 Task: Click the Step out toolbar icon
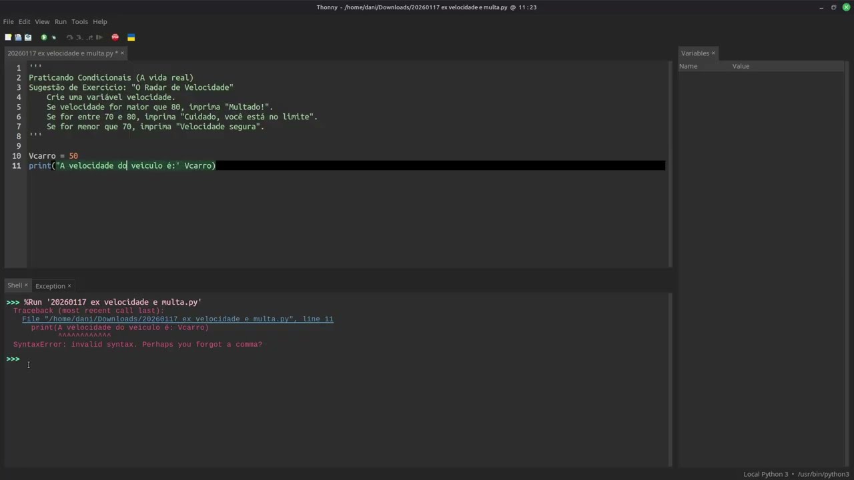click(89, 37)
